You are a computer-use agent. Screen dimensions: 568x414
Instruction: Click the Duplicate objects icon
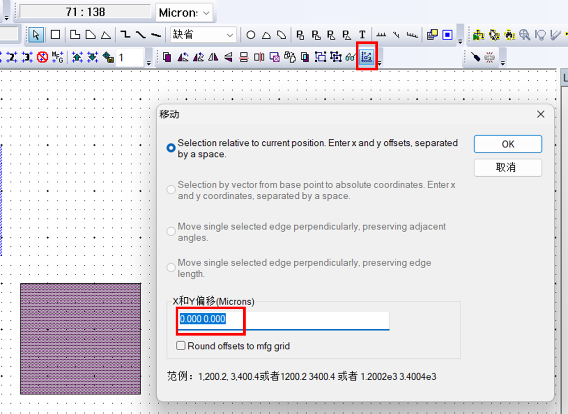click(x=167, y=57)
